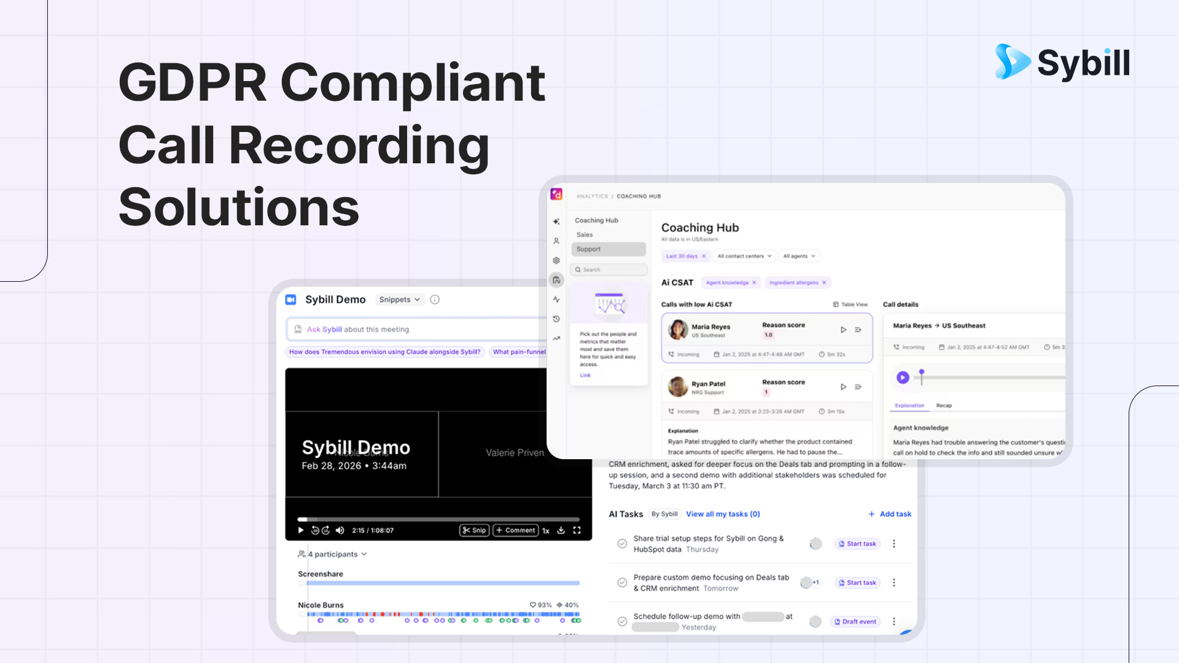The width and height of the screenshot is (1179, 663).
Task: Click the Tremendous Claude suggested question chip
Action: coord(385,352)
